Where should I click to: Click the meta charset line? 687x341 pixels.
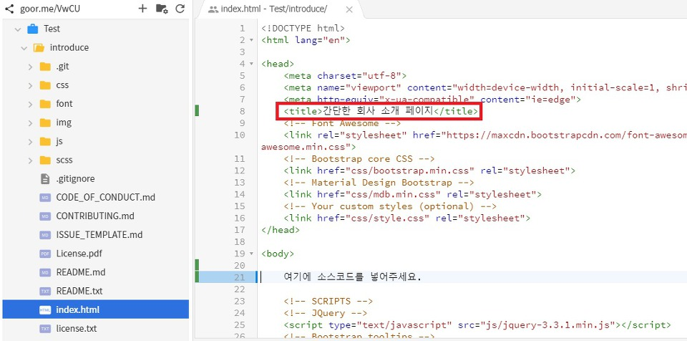pyautogui.click(x=345, y=76)
